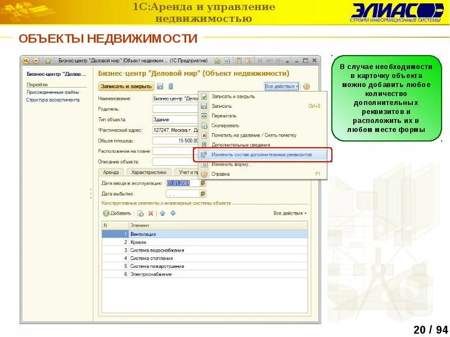Screen dimensions: 450x337
Task: Click 'Записать и закрыть' button
Action: [x=126, y=86]
